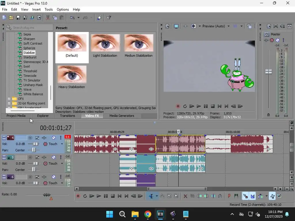Copy snapshot to clipboard in preview toolbar
The width and height of the screenshot is (295, 221).
(x=249, y=26)
